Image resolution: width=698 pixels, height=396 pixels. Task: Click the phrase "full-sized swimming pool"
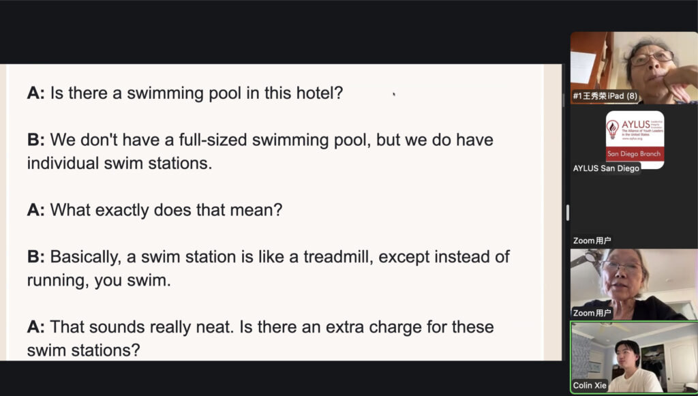coord(258,140)
